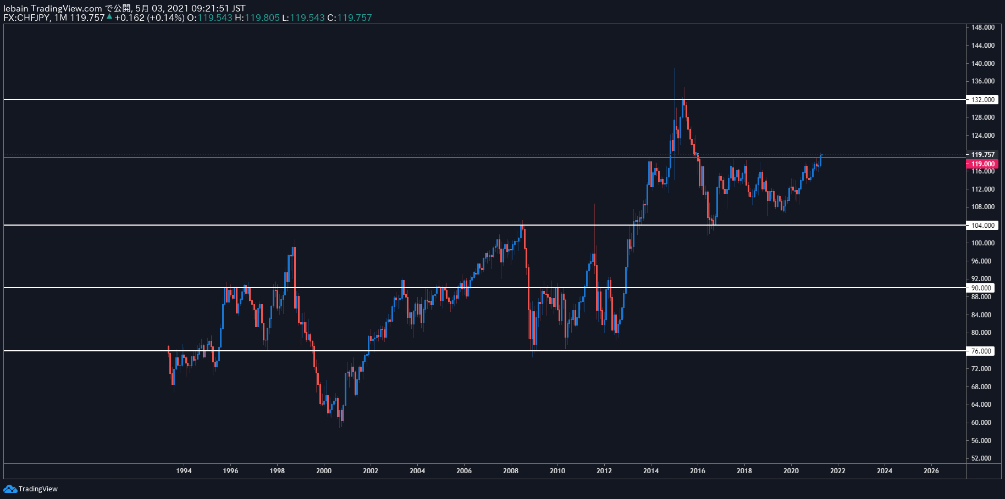Click the 2026 label on time axis

point(931,471)
